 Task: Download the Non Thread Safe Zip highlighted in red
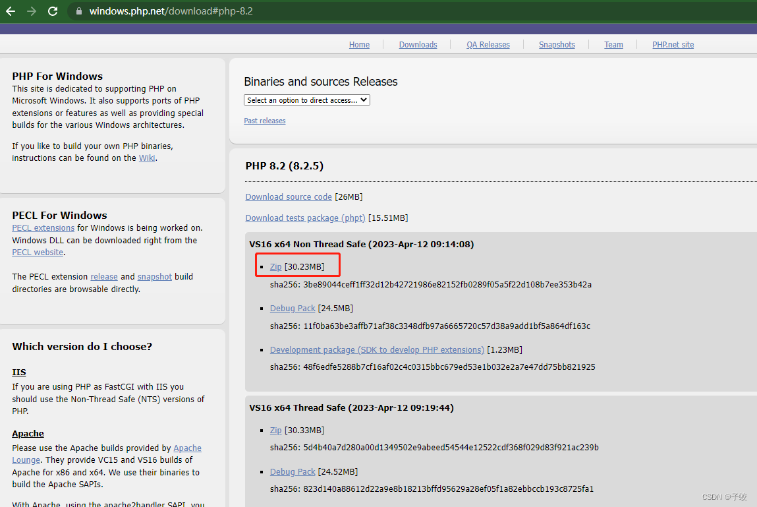(x=275, y=266)
